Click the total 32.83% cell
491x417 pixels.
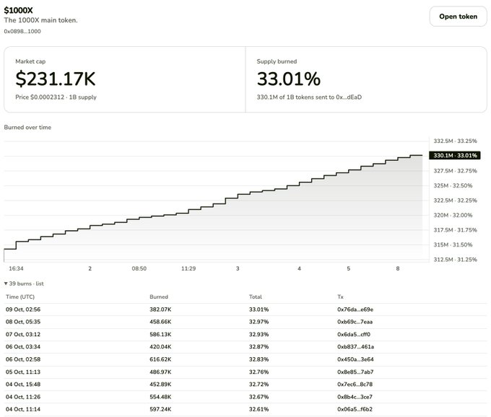(258, 359)
